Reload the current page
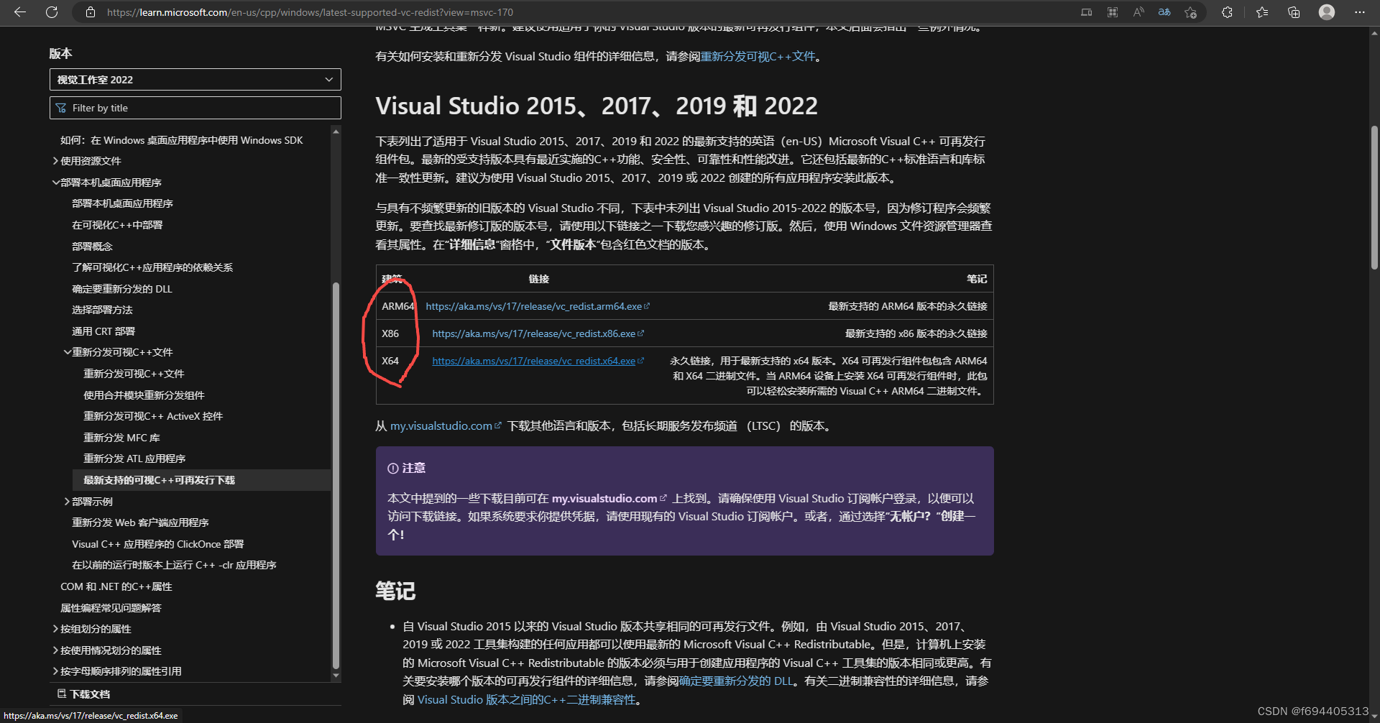 (x=52, y=12)
